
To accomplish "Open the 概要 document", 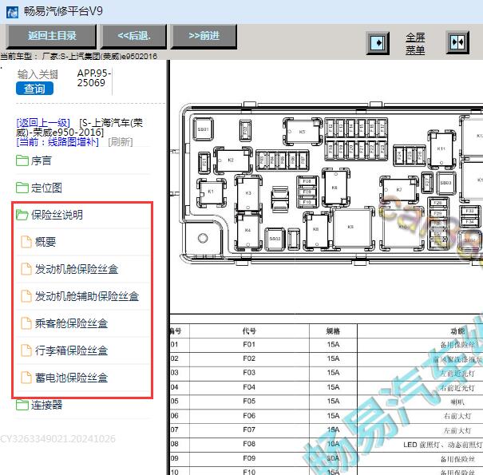I will tap(46, 242).
